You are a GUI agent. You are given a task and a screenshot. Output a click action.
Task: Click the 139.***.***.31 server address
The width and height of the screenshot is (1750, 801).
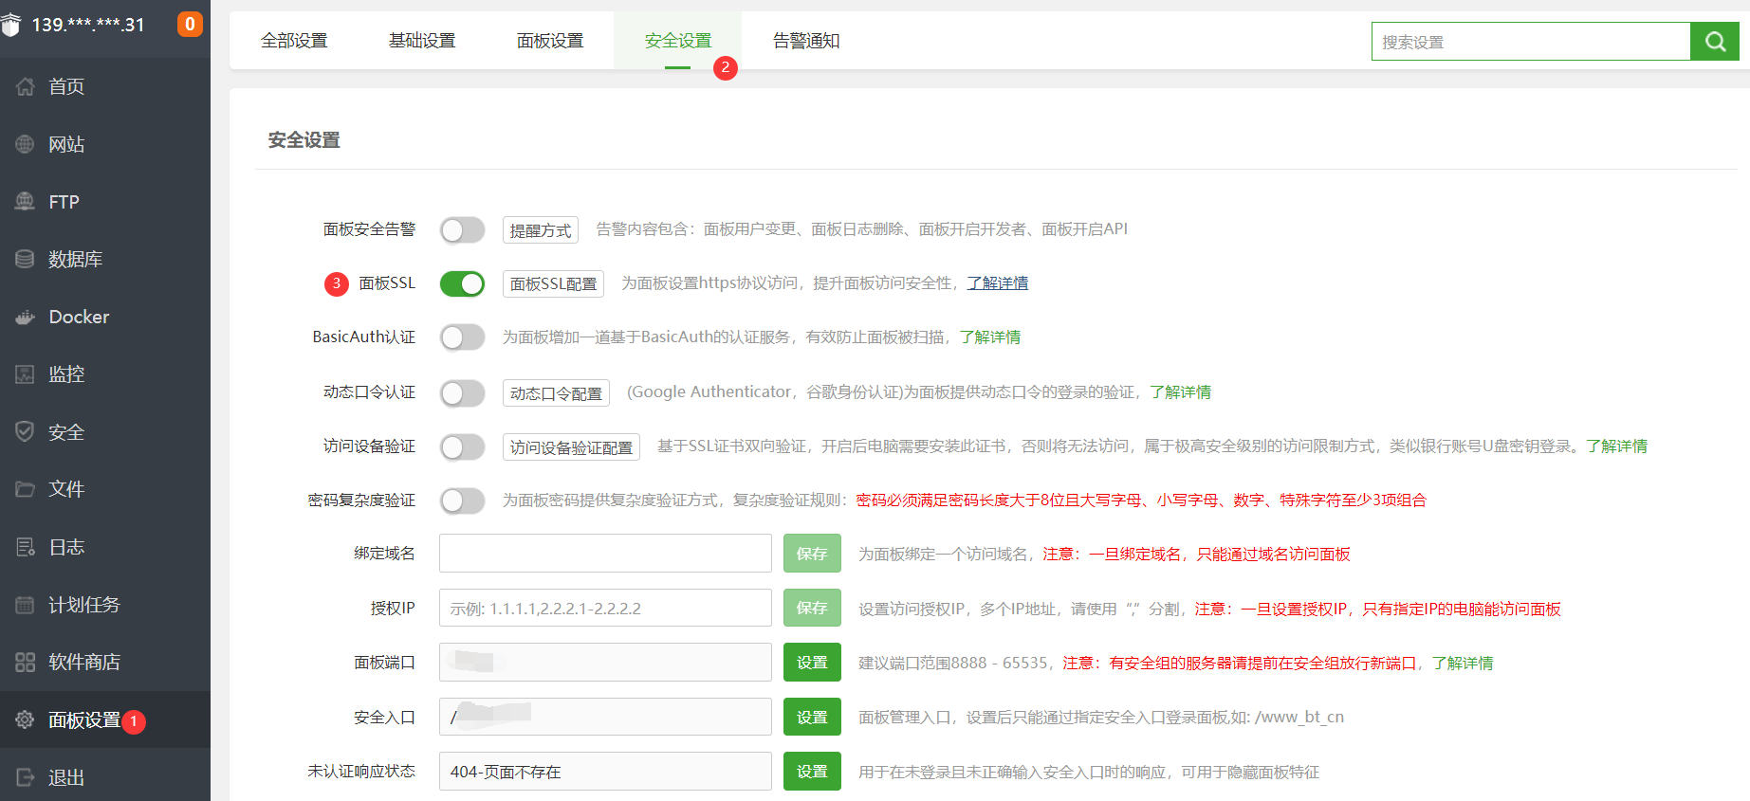[88, 25]
